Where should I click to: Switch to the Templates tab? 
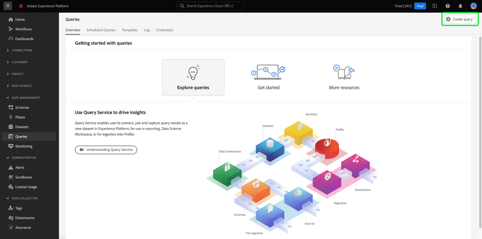coord(129,30)
